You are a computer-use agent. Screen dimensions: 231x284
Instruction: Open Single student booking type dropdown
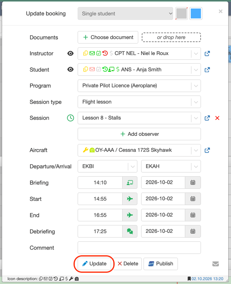pos(125,13)
